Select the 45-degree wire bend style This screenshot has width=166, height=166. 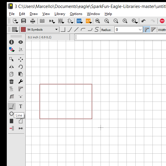click(x=70, y=29)
